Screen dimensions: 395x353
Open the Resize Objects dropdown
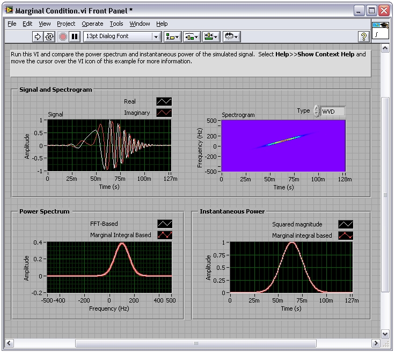211,36
